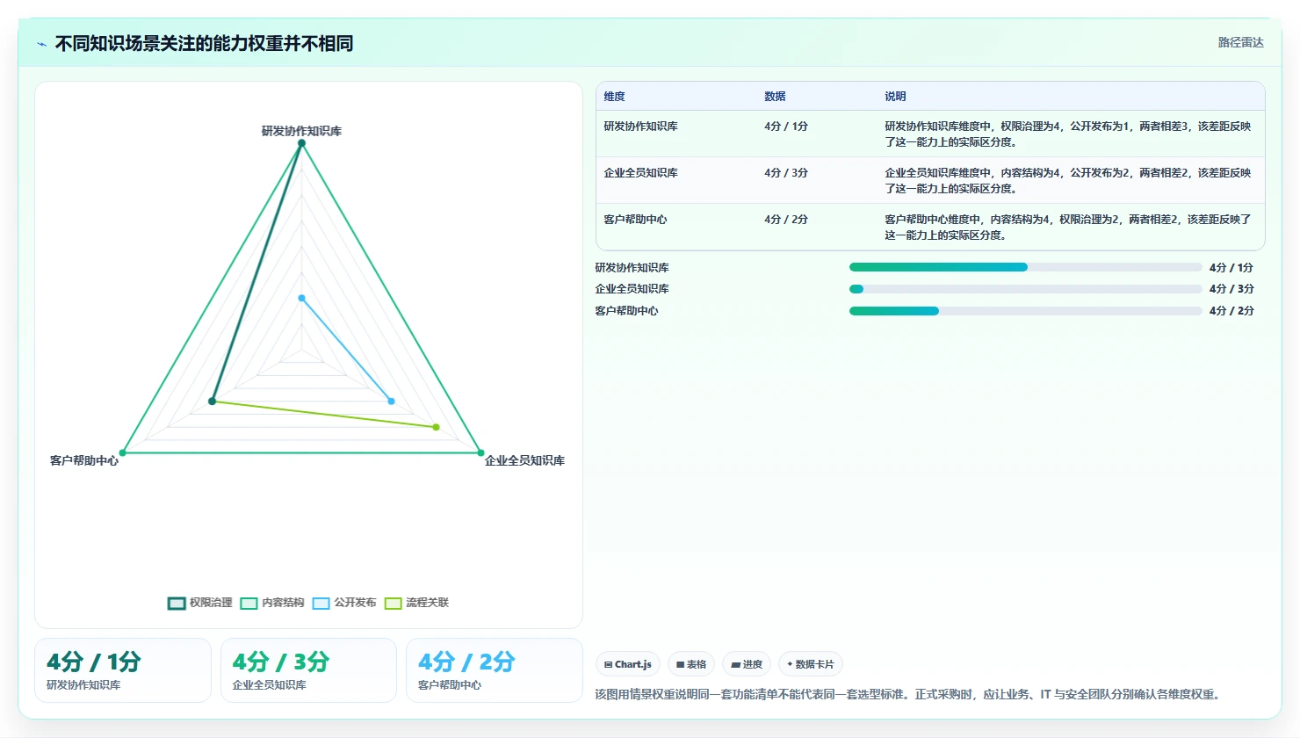Click the 4分 / 2分 data card
Screen dimensions: 1300x738
(x=495, y=670)
